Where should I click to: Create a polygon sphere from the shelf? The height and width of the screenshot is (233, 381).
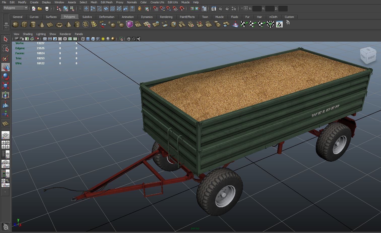point(15,24)
